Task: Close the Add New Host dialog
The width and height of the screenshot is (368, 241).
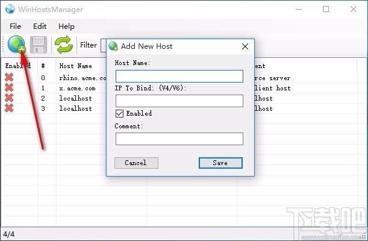Action: point(245,46)
